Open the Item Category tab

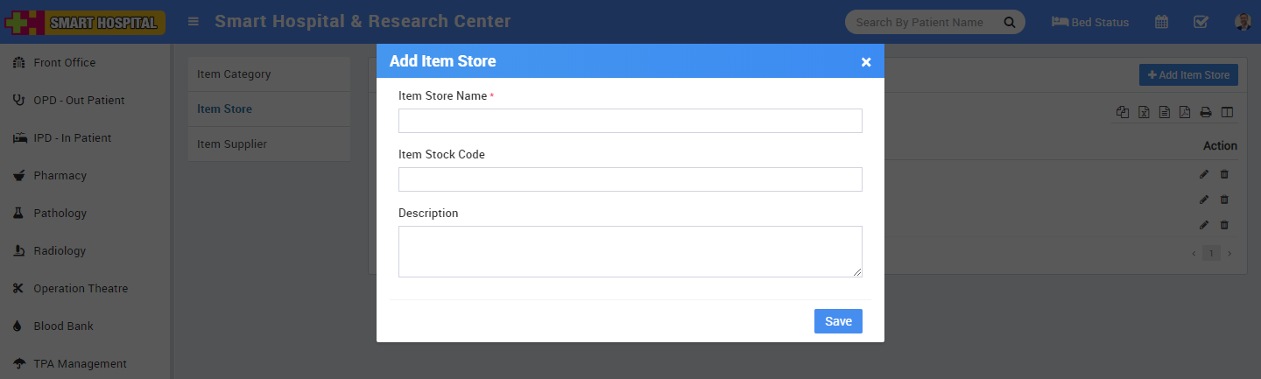point(234,74)
